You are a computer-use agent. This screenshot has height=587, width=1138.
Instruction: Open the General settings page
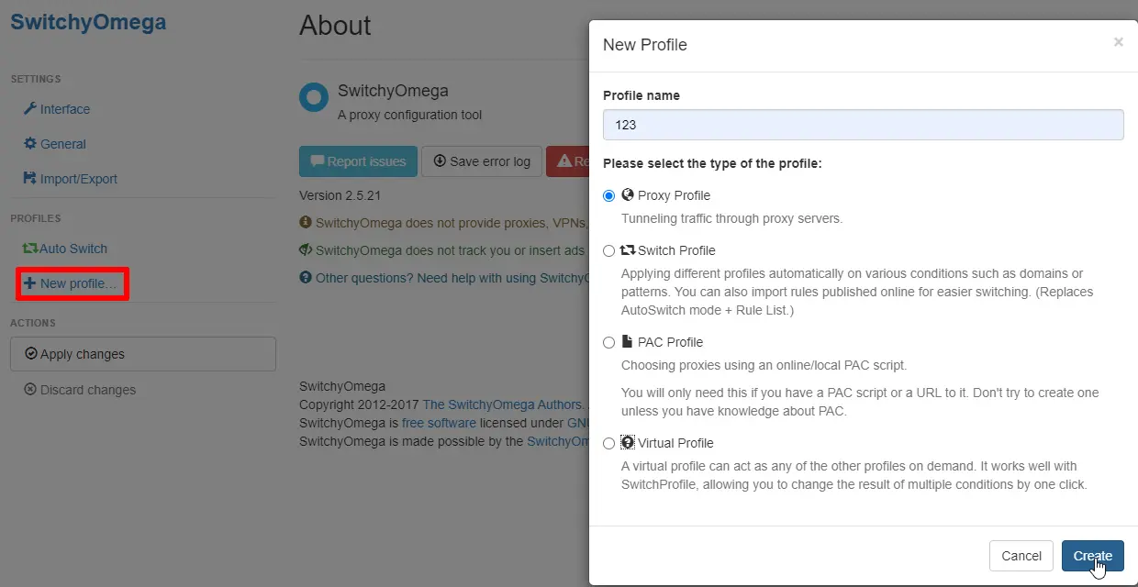pyautogui.click(x=62, y=144)
